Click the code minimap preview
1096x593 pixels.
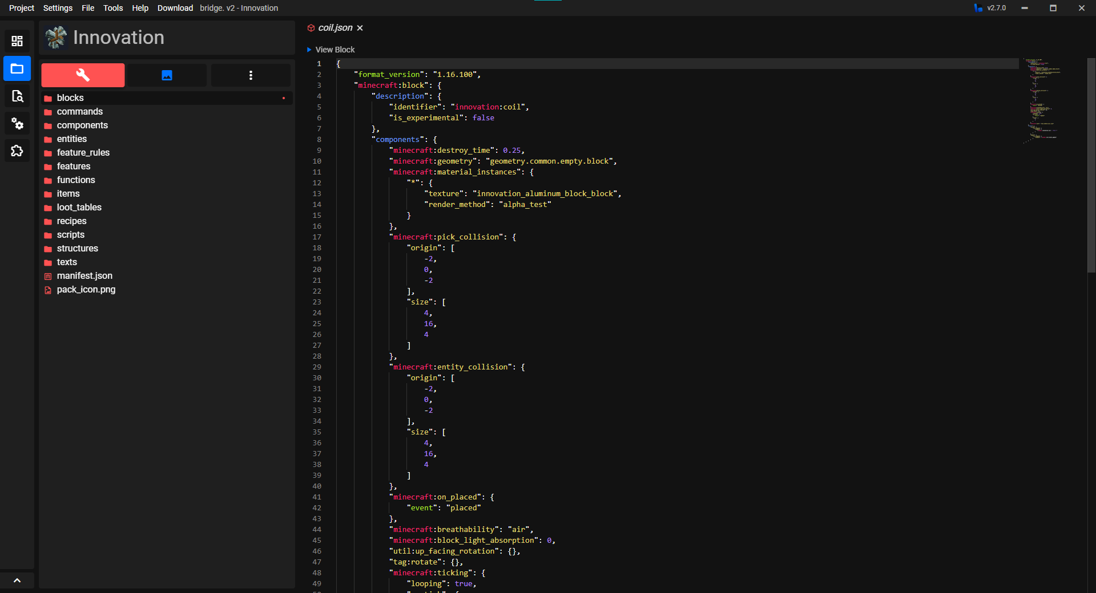click(1042, 100)
